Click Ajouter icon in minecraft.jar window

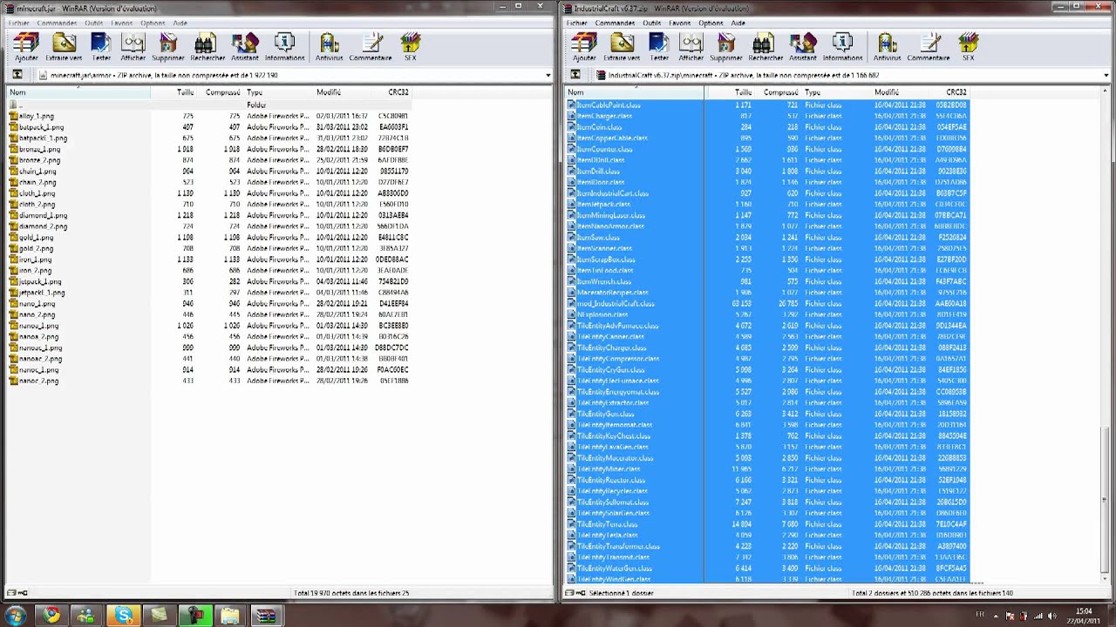(26, 46)
